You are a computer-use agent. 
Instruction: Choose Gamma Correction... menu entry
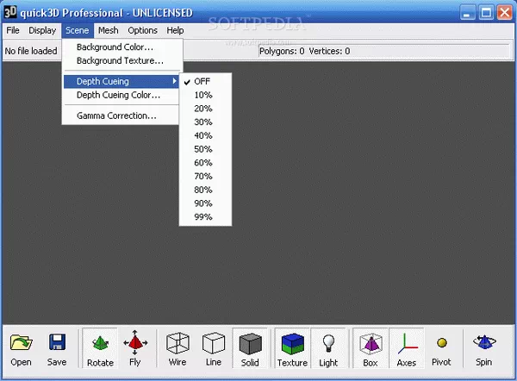point(121,116)
